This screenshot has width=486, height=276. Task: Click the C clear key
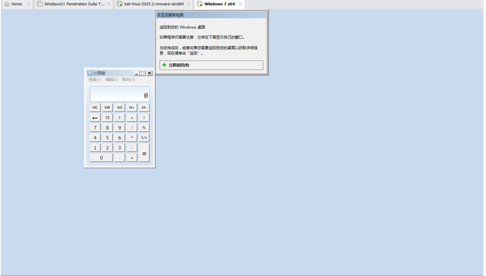point(119,118)
